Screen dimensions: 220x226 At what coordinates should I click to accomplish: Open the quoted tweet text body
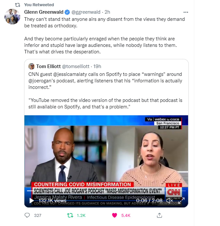point(105,91)
